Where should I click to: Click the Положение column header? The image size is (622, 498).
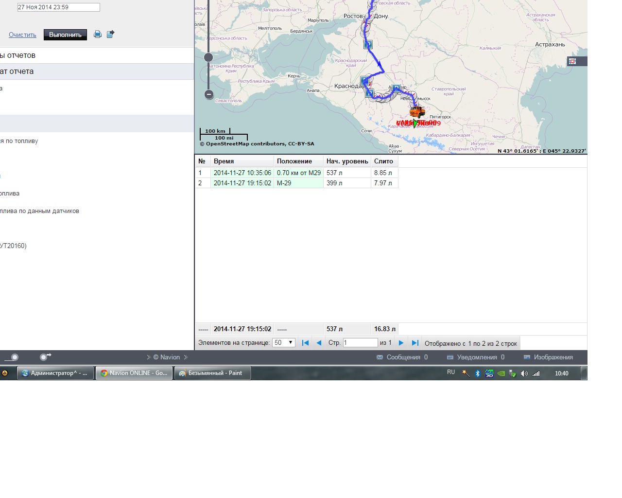tap(294, 161)
